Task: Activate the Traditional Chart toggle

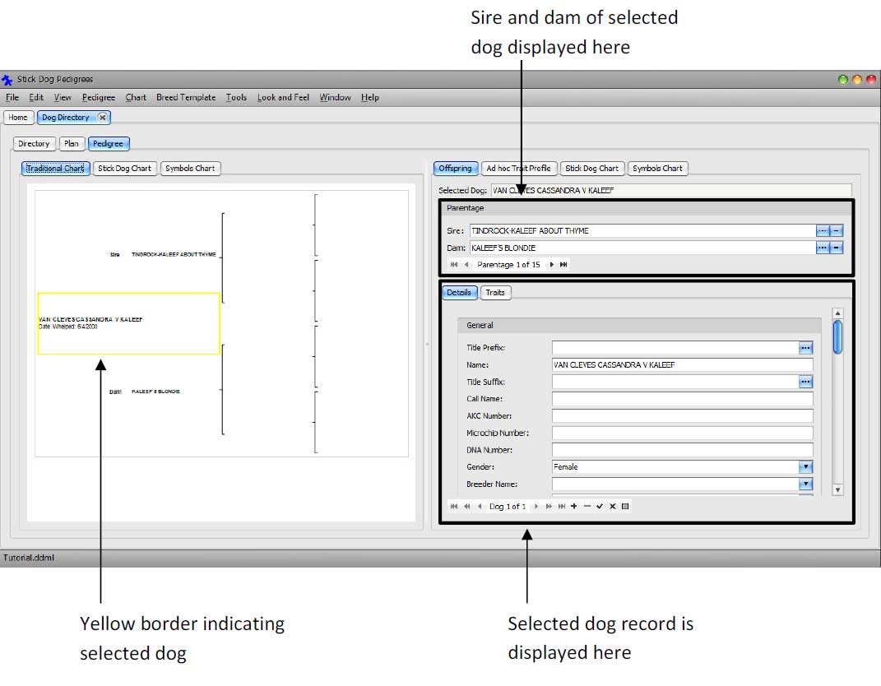Action: (54, 168)
